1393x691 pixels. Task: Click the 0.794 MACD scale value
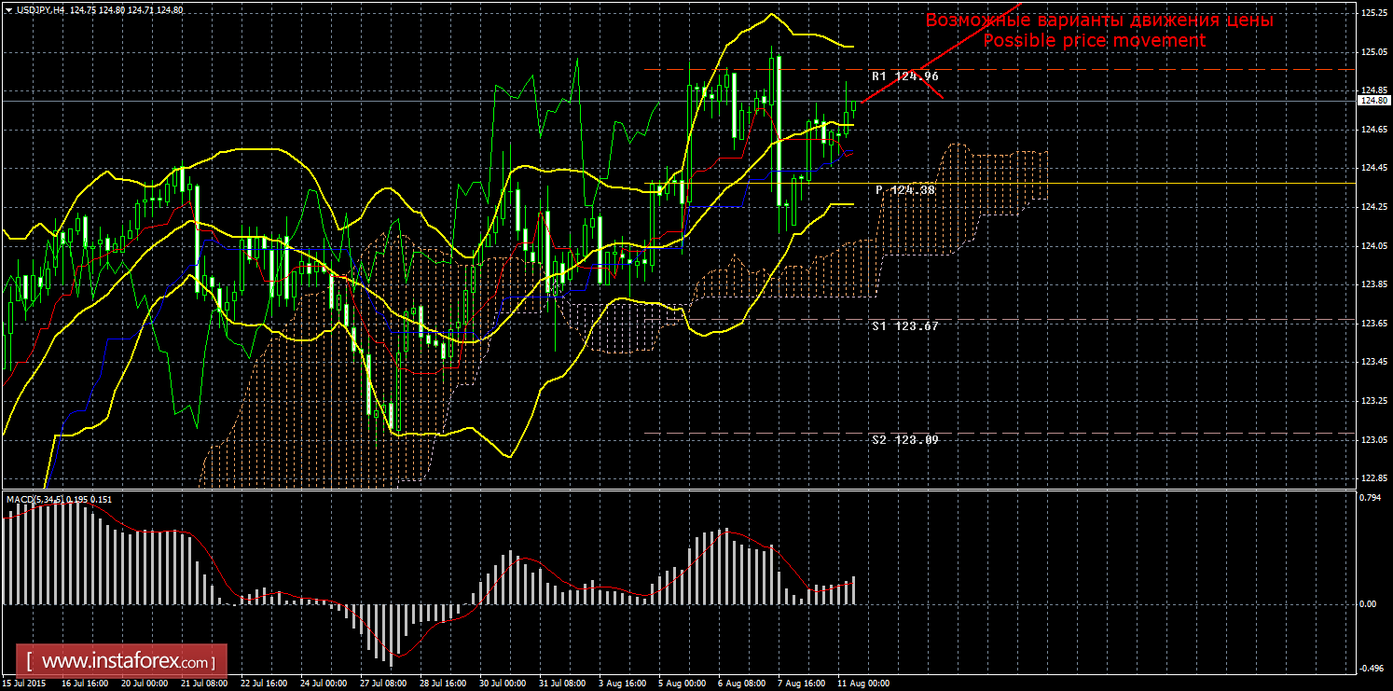coord(1371,497)
